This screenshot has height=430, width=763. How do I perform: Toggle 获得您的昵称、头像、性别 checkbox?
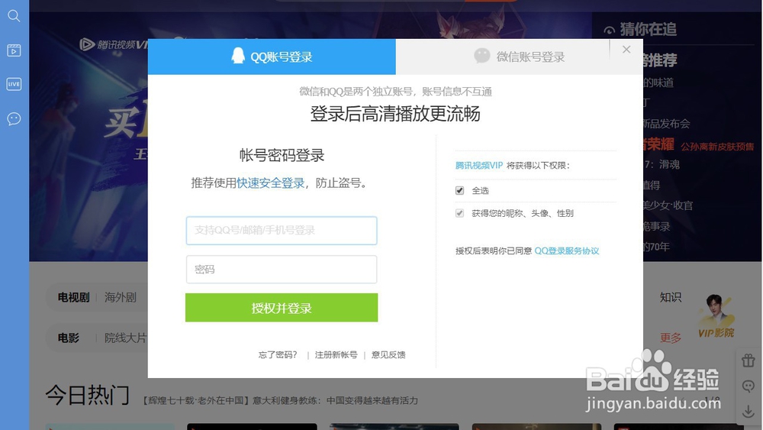(459, 213)
